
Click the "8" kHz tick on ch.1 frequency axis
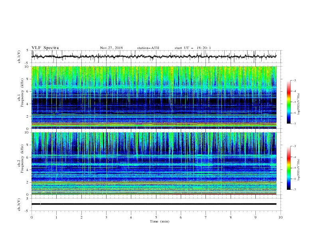pos(28,79)
